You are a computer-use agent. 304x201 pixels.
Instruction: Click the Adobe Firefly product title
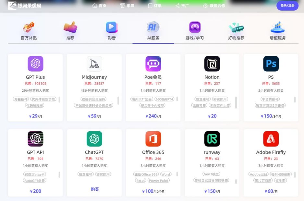(x=271, y=152)
